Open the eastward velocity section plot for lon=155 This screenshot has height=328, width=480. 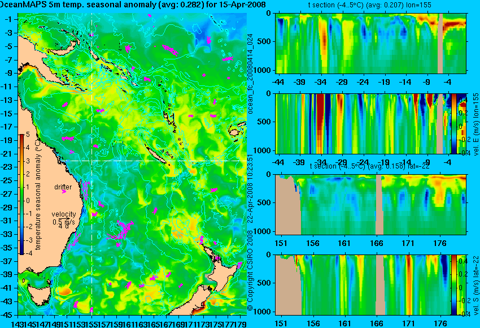(363, 123)
